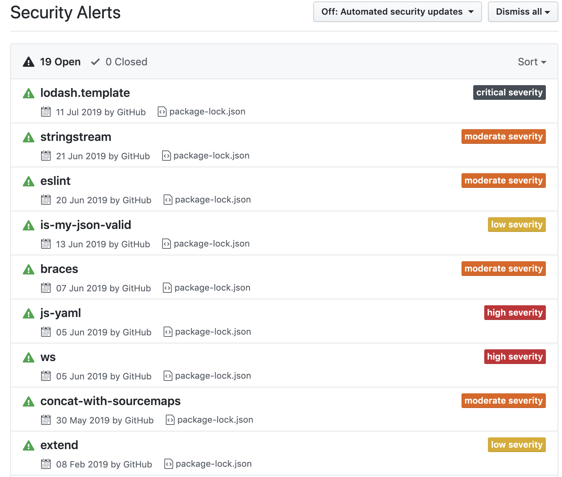Open the stringstream alert
The image size is (562, 477).
76,137
